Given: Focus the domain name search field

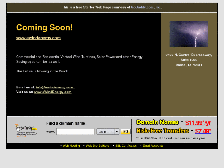Looking at the screenshot, I should click(x=75, y=132).
